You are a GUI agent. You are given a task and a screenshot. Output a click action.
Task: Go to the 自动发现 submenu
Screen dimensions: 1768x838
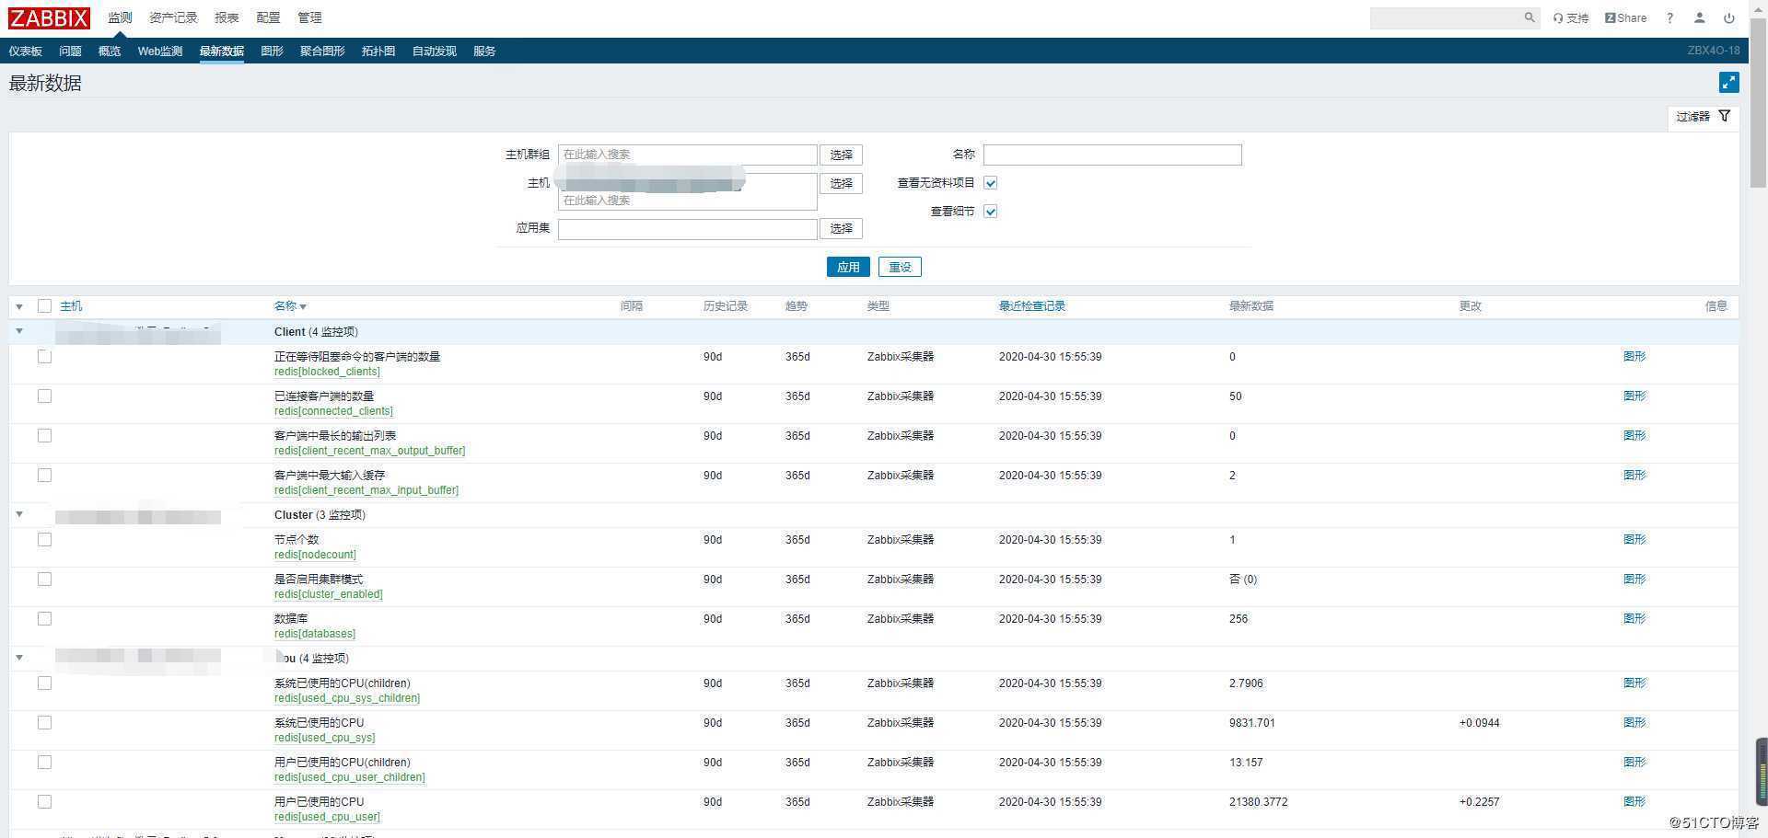point(435,52)
